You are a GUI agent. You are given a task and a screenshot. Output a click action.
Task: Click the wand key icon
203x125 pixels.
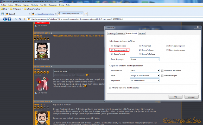pyautogui.click(x=24, y=19)
